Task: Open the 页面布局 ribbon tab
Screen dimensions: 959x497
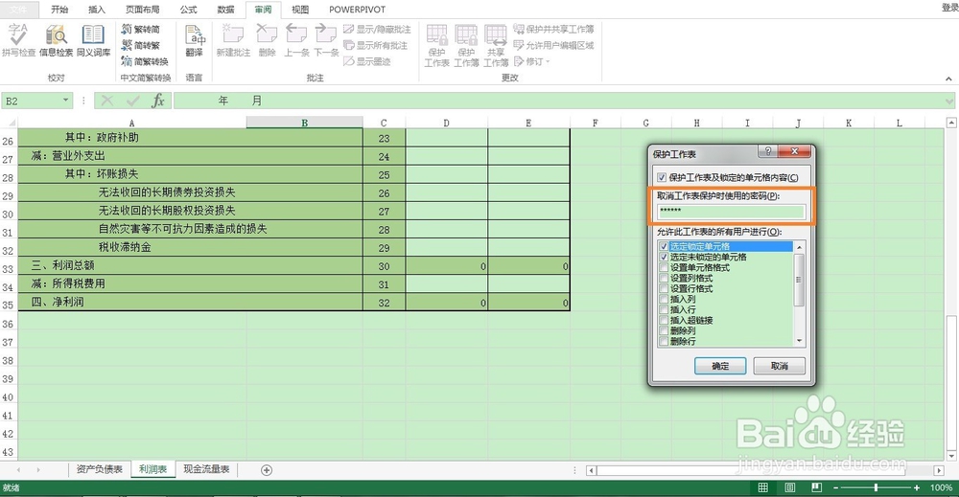Action: tap(143, 10)
